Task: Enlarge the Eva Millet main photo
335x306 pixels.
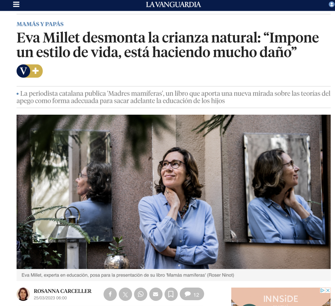Action: (173, 192)
